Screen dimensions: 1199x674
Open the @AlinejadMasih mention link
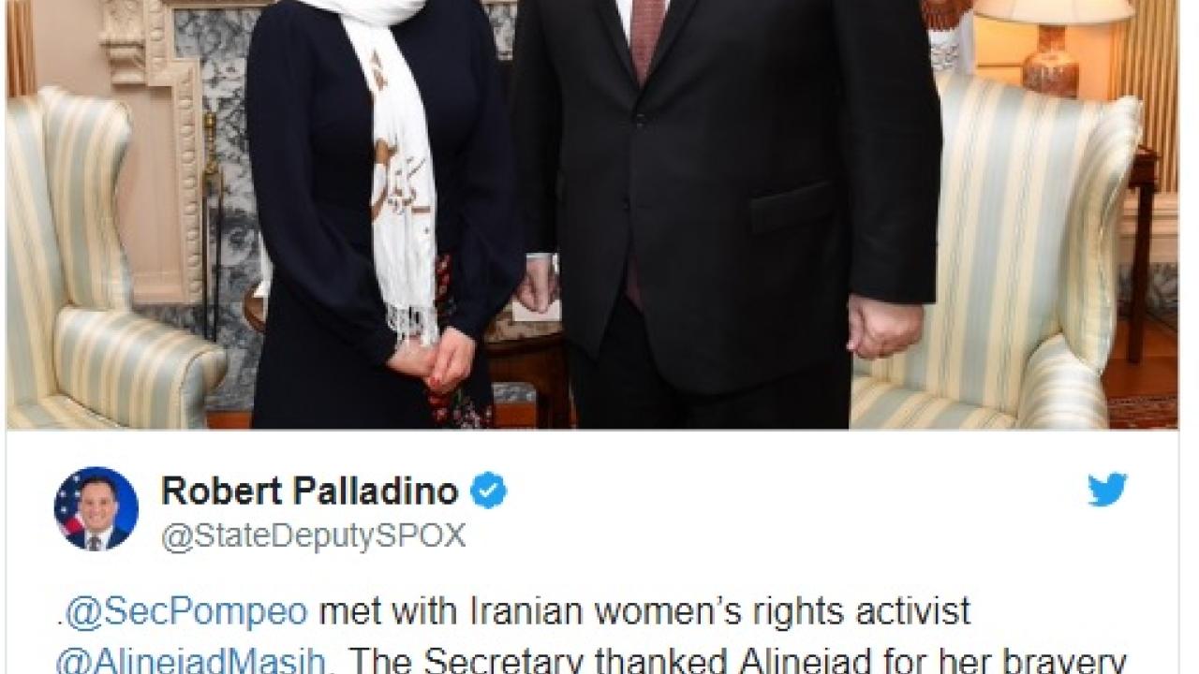(190, 660)
